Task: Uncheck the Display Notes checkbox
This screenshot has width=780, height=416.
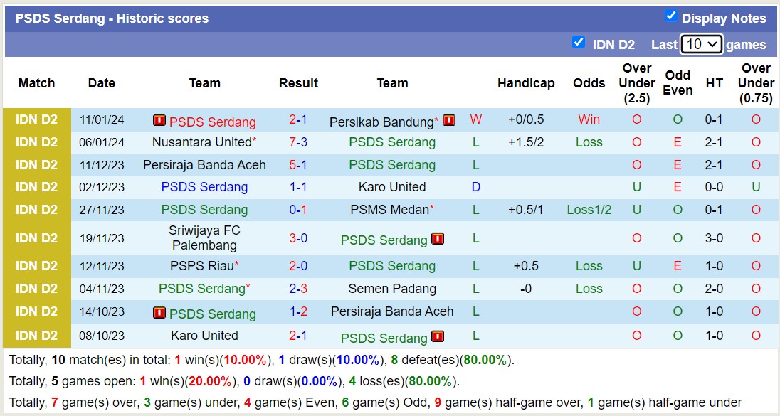Action: click(670, 18)
